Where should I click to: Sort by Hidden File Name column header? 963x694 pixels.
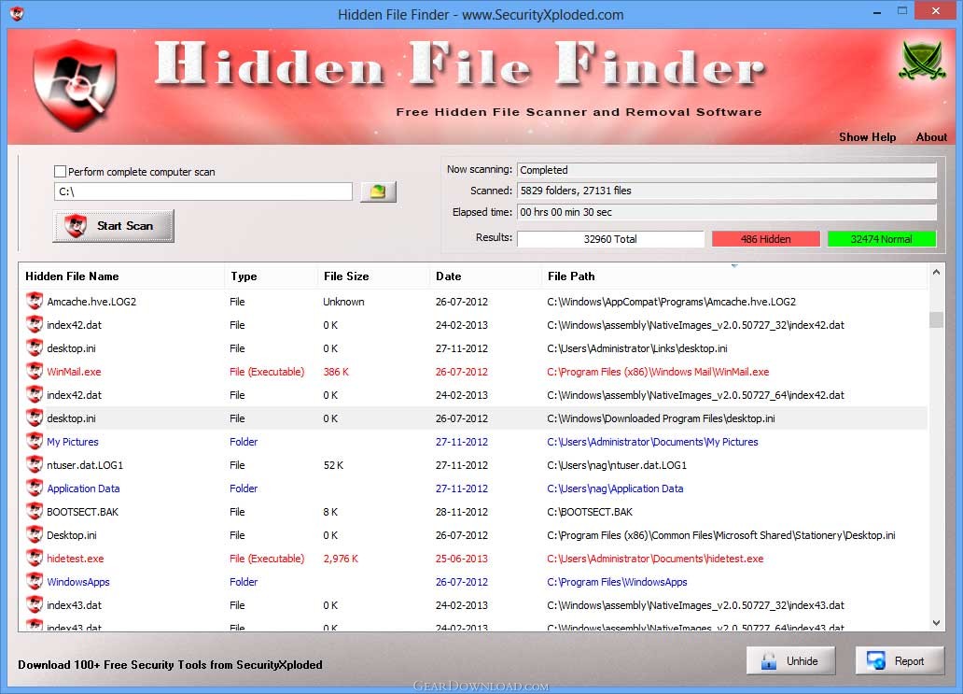pos(72,276)
